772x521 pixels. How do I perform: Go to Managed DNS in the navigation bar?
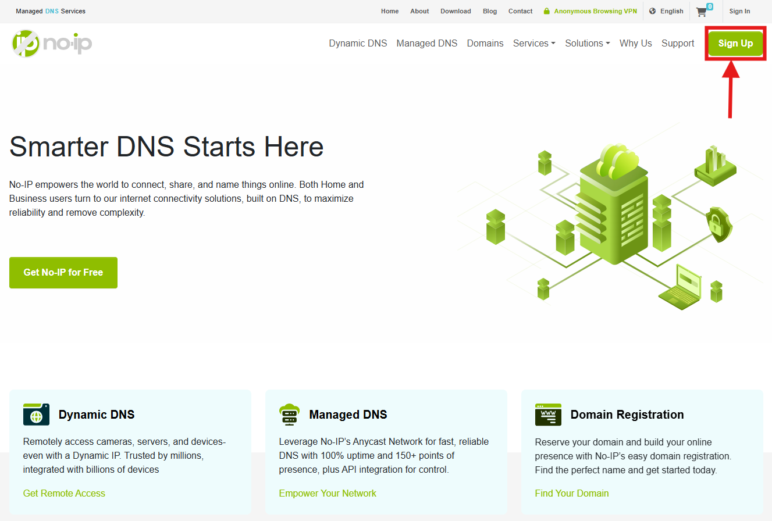[x=426, y=43]
